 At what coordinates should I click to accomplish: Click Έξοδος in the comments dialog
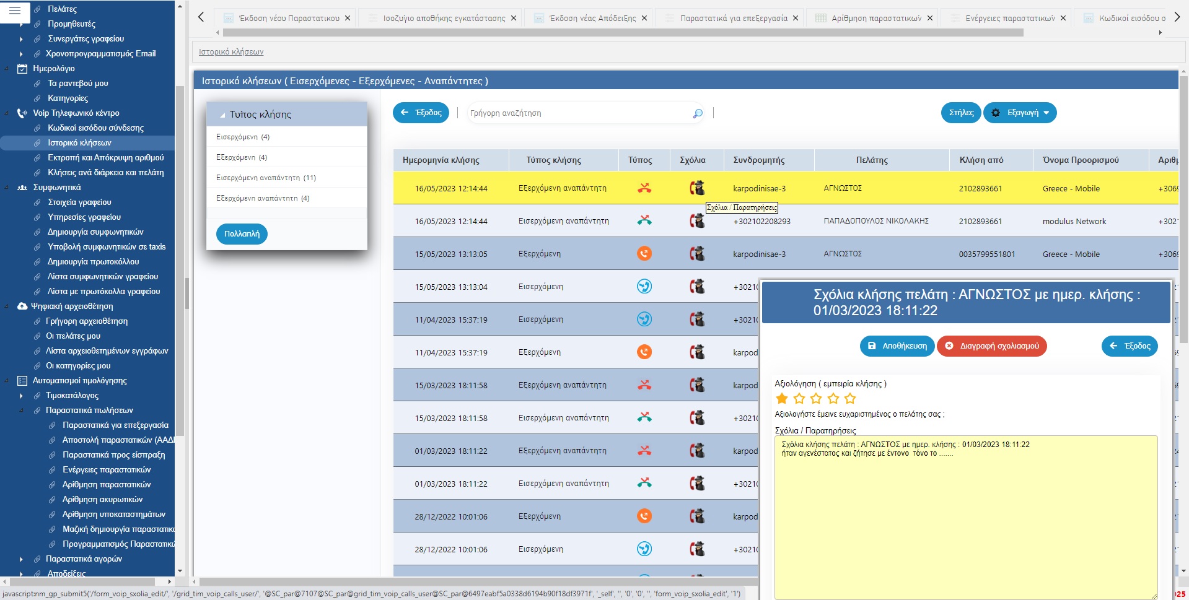[x=1130, y=346]
